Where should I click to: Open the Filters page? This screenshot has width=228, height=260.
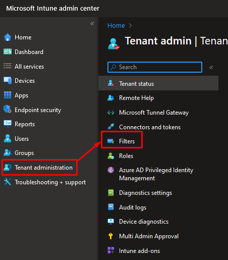tap(127, 141)
